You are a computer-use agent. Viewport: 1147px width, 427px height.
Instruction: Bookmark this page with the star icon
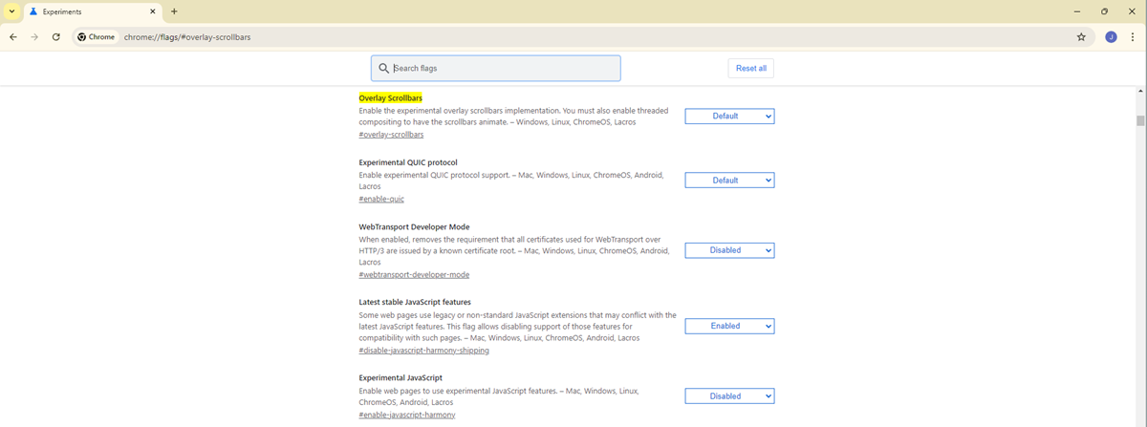[1081, 37]
